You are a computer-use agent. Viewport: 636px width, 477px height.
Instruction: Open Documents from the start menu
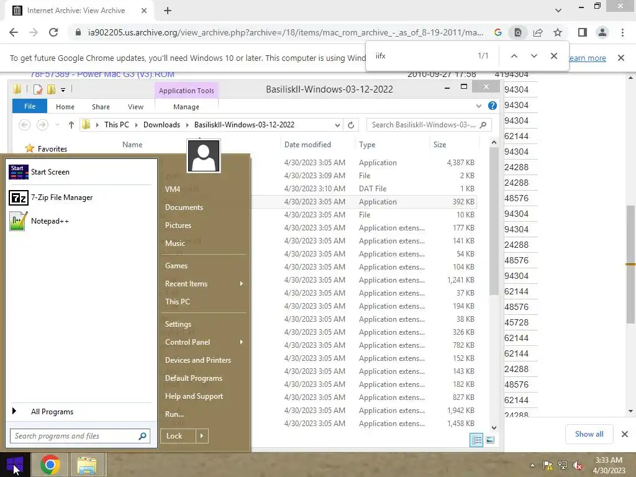tap(184, 207)
